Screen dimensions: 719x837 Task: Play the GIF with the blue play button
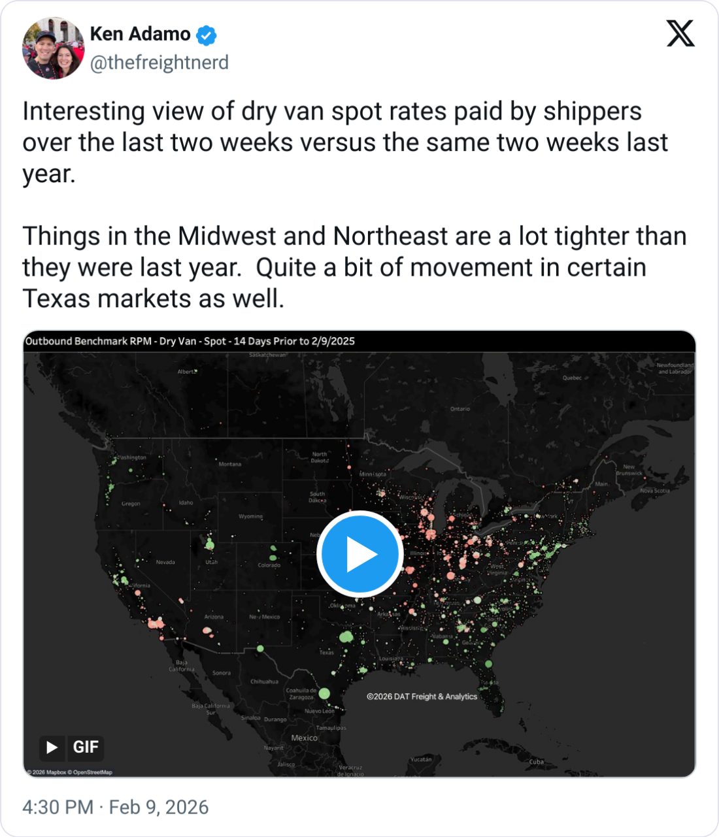click(359, 554)
